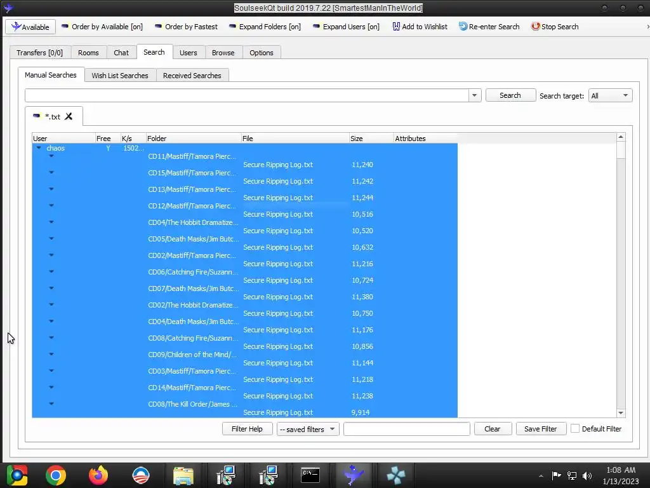
Task: Open the Browse tab
Action: [223, 53]
